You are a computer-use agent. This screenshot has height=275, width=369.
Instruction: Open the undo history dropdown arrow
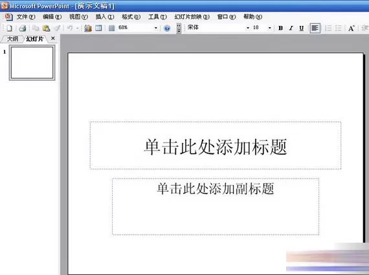77,28
